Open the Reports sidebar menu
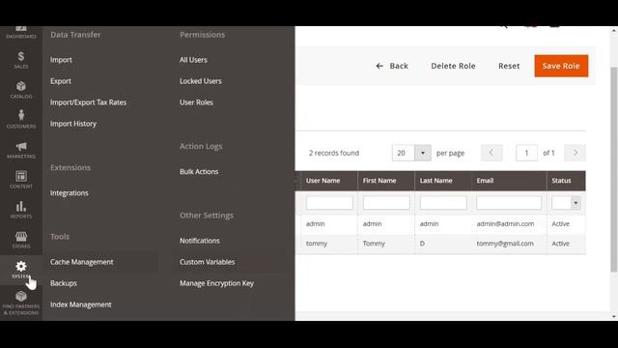Image resolution: width=618 pixels, height=348 pixels. click(x=21, y=210)
